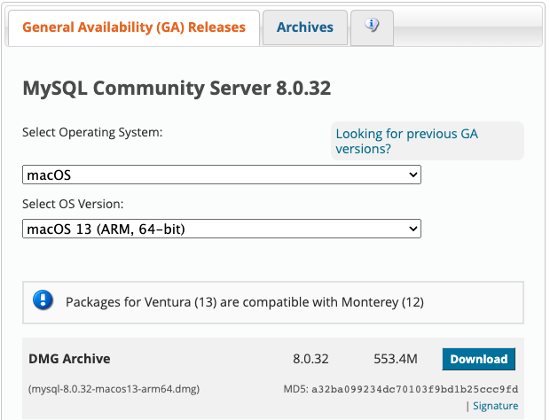Click the 'MySQL Community Server 8.0.32' heading
This screenshot has width=550, height=420.
click(x=177, y=88)
